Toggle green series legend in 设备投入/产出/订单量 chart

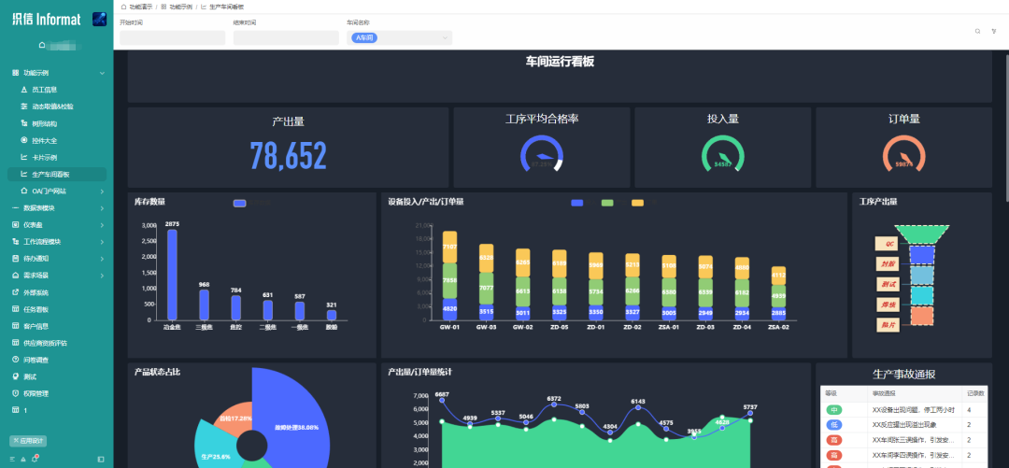(x=607, y=203)
